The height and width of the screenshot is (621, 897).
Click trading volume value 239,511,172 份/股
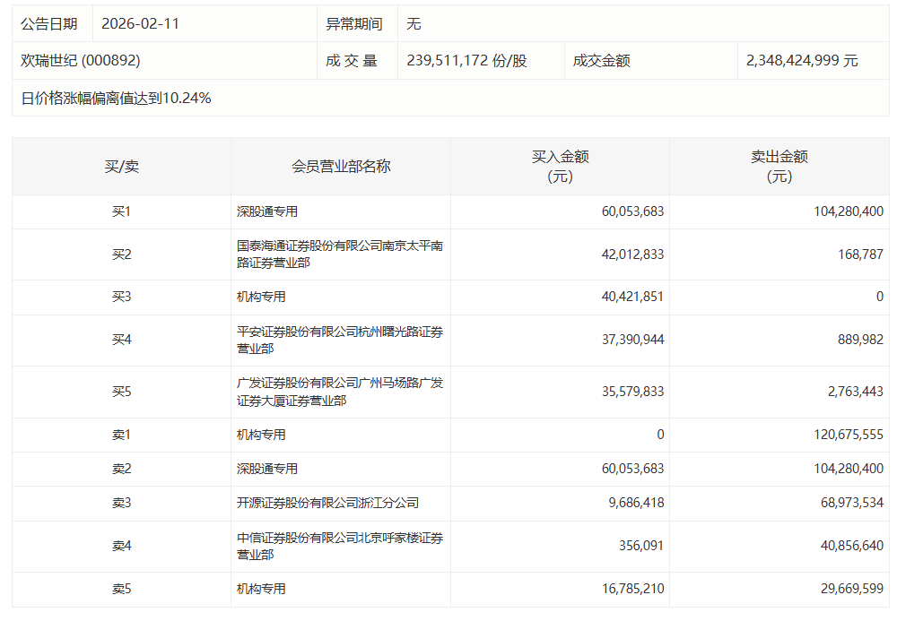click(x=466, y=61)
